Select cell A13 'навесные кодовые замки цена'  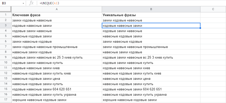57,79
